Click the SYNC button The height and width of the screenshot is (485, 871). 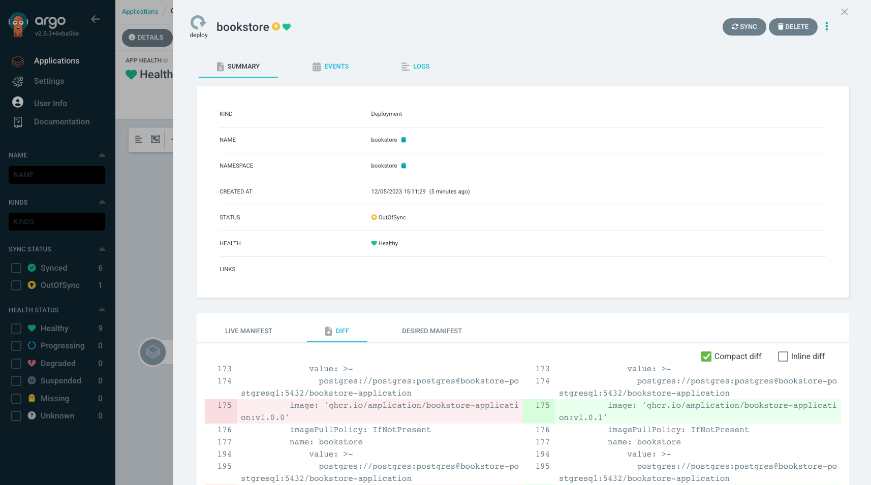744,27
